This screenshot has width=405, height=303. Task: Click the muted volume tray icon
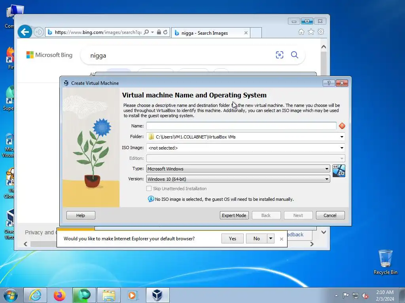coord(365,296)
